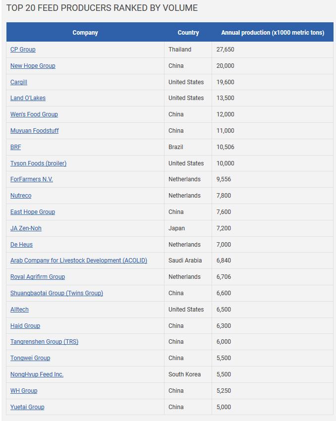This screenshot has width=336, height=421.
Task: Open the Alltech company link
Action: (19, 310)
